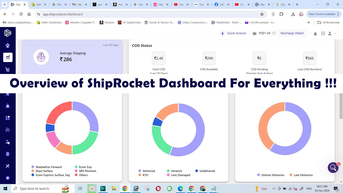Open the user profile dropdown
Screen dimensions: 343x193
[x=332, y=33]
